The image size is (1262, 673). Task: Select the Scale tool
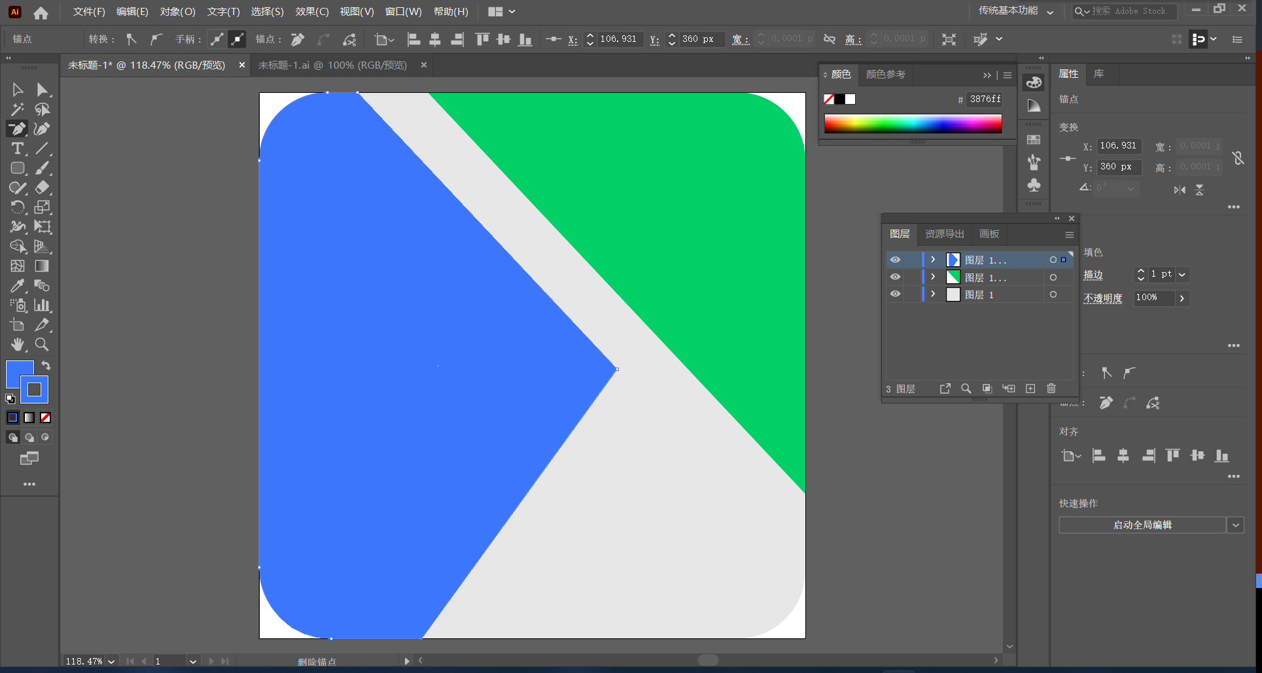point(42,207)
